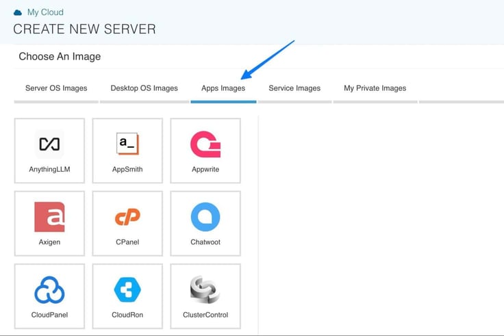The height and width of the screenshot is (336, 504).
Task: Click the Axigen label text
Action: coord(49,242)
